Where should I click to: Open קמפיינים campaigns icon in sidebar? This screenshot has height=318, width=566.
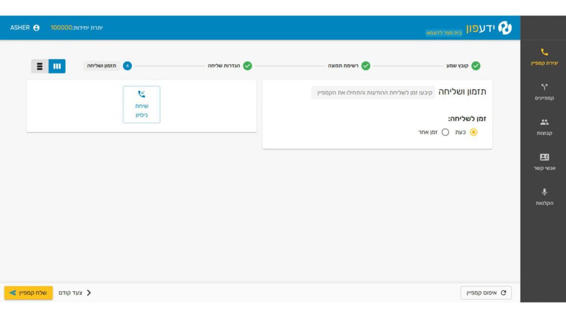(x=544, y=87)
